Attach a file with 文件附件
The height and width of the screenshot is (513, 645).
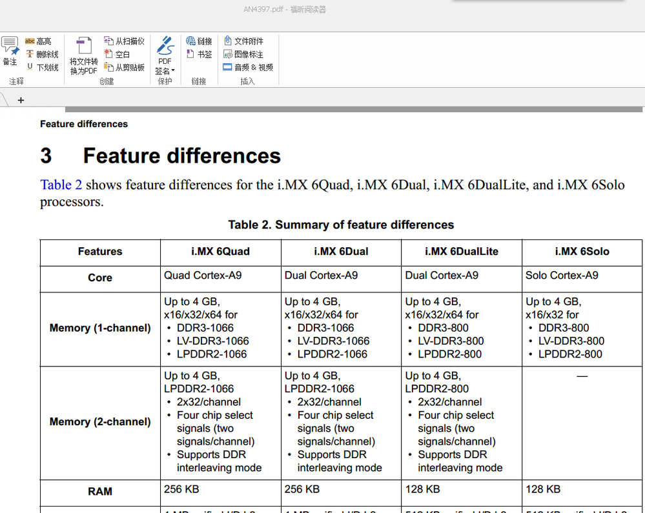point(243,41)
